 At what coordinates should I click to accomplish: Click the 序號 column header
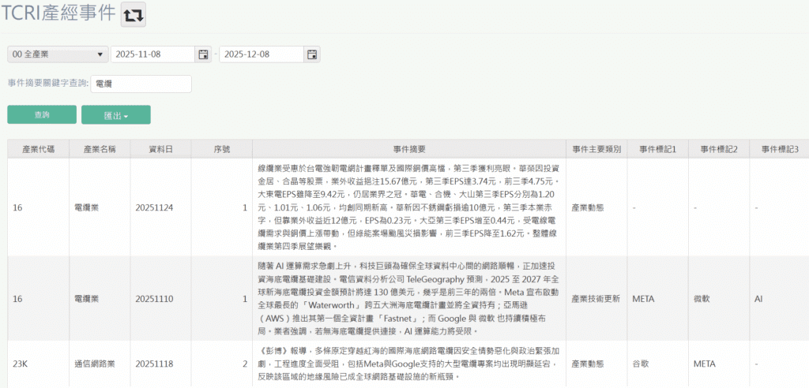222,149
